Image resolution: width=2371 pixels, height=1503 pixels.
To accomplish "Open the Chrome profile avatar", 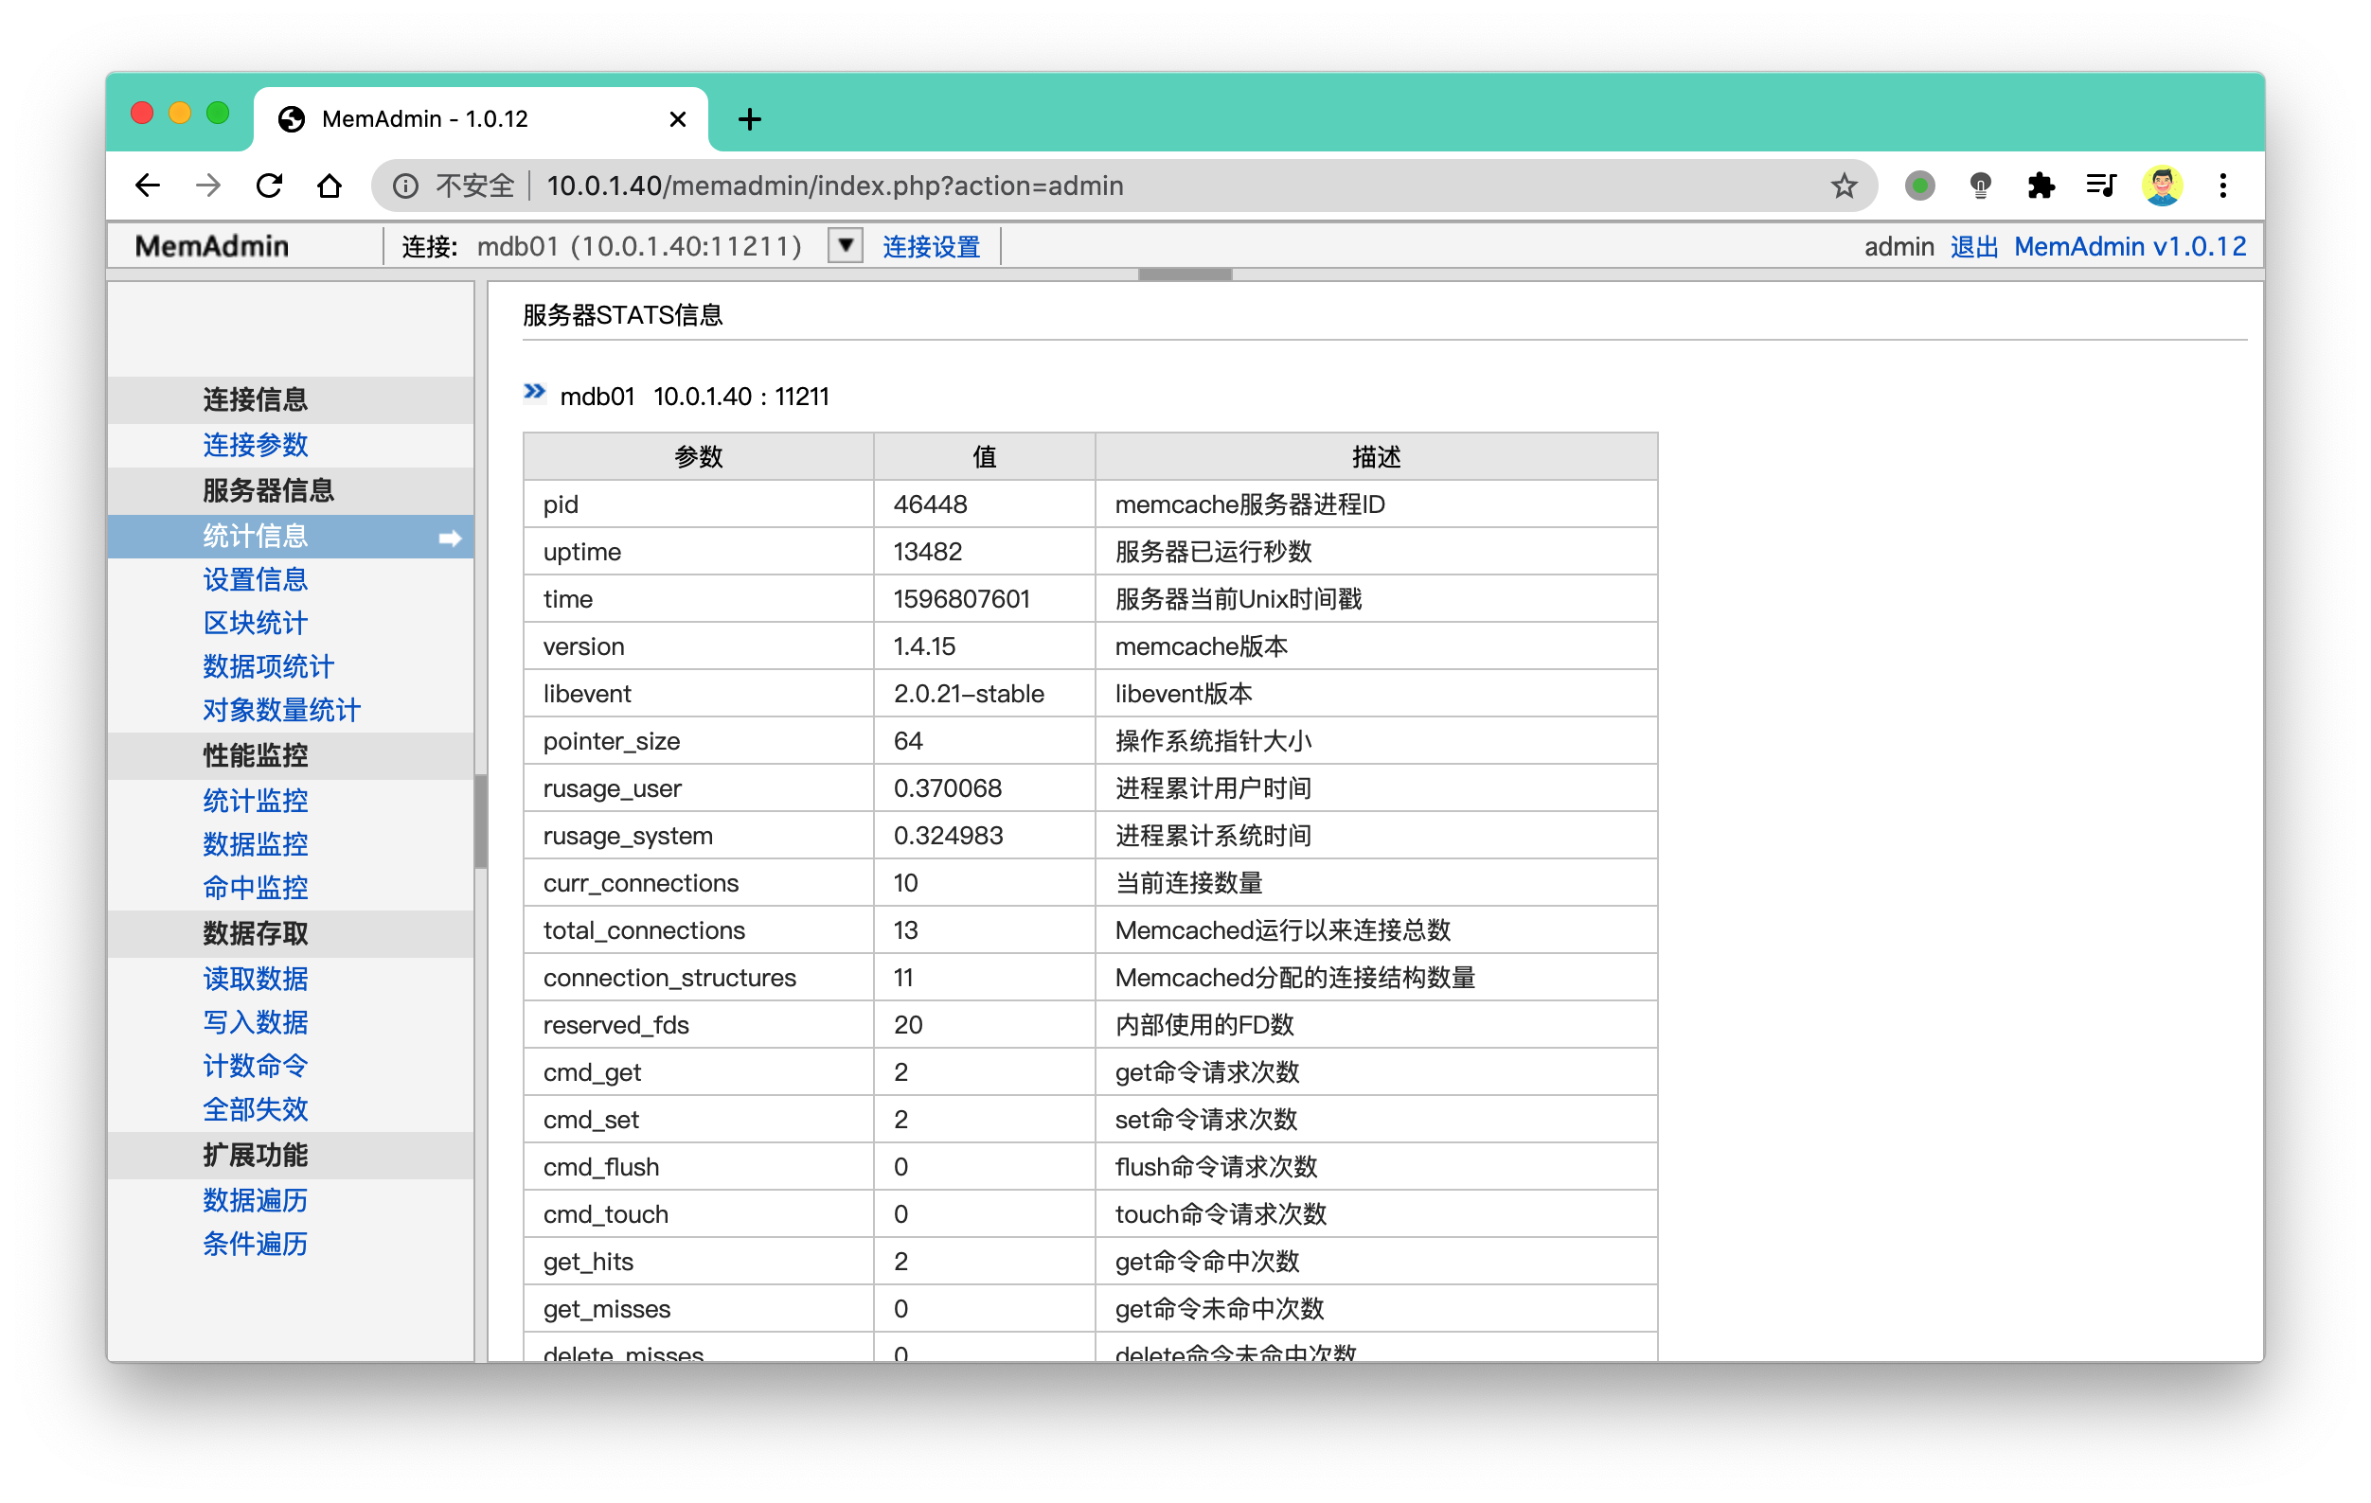I will [2163, 186].
